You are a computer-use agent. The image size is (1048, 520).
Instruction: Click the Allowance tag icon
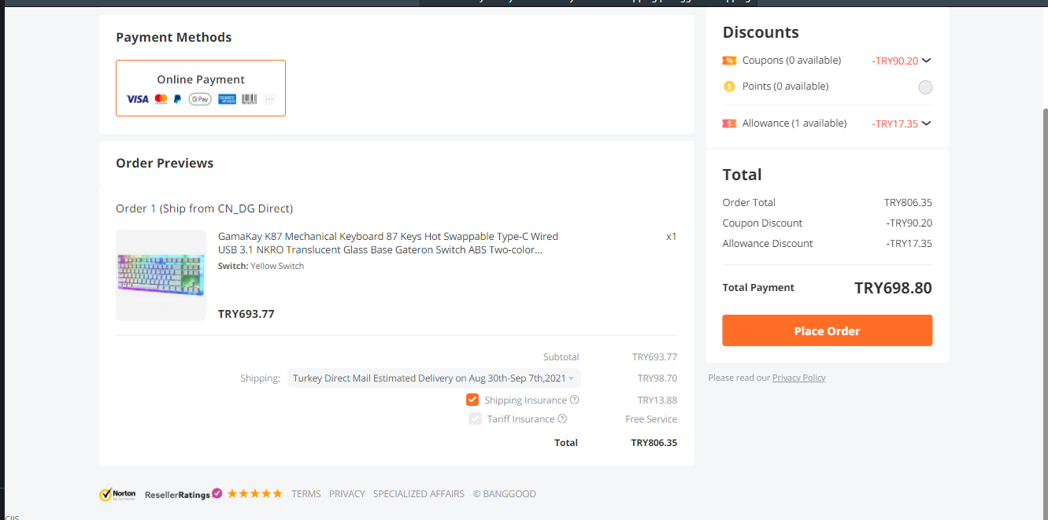click(729, 124)
